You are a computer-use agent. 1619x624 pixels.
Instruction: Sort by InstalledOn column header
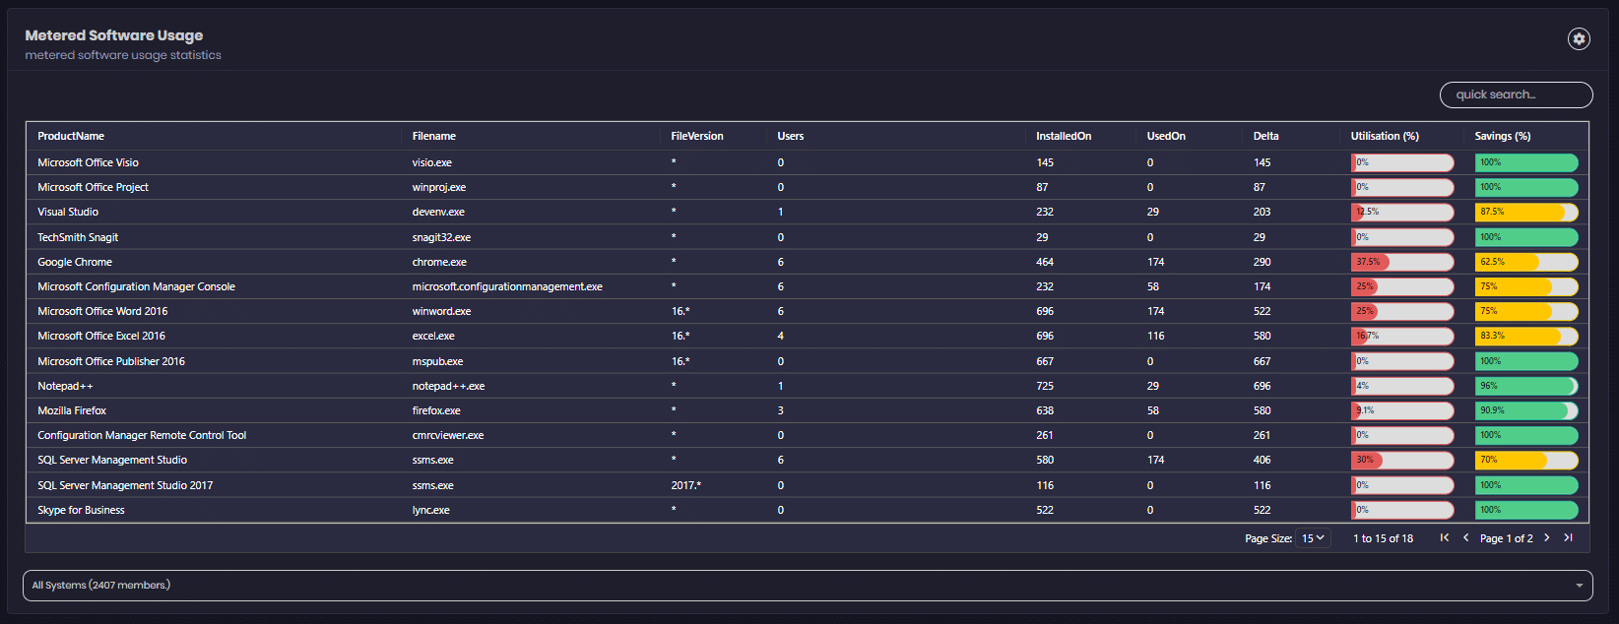(1064, 136)
